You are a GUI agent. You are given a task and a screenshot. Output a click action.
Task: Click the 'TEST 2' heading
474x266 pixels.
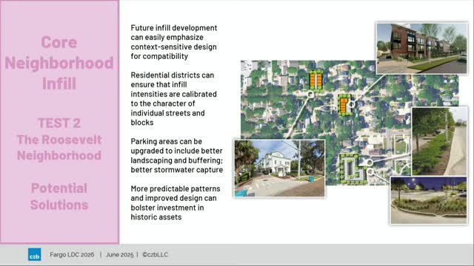coord(59,123)
